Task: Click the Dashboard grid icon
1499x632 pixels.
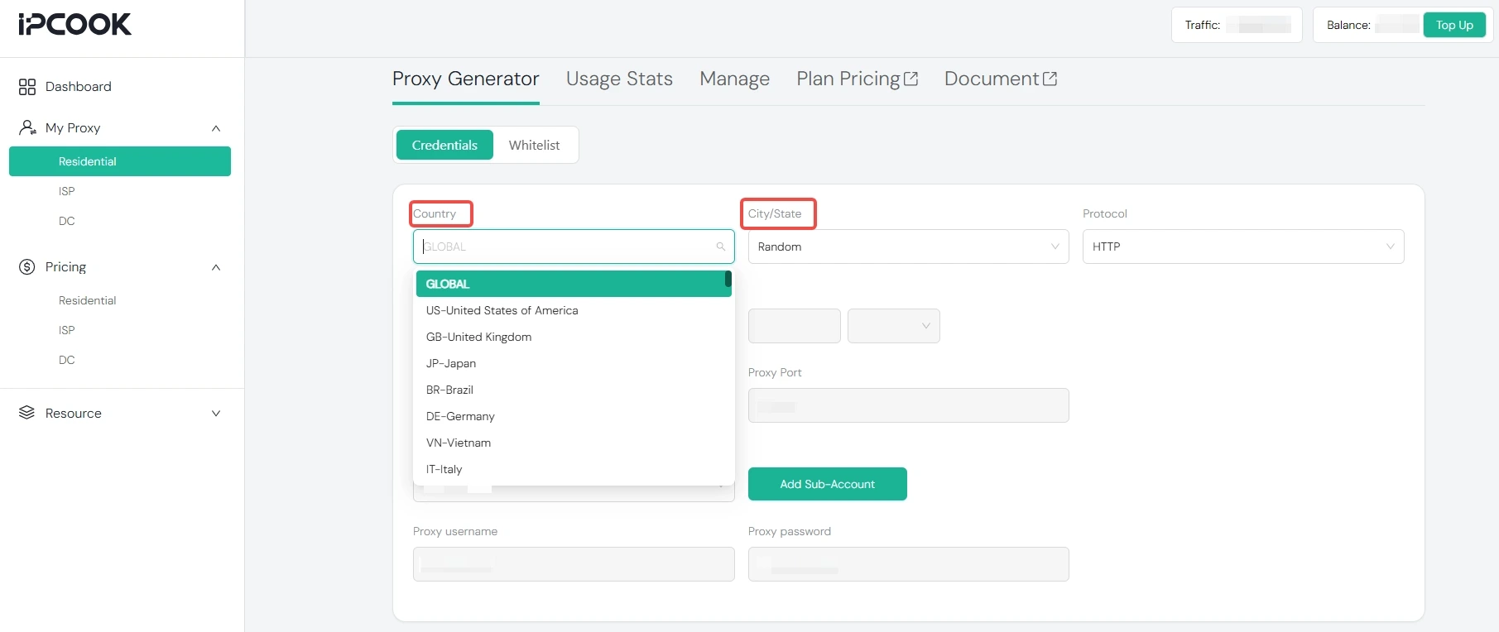Action: (x=27, y=87)
